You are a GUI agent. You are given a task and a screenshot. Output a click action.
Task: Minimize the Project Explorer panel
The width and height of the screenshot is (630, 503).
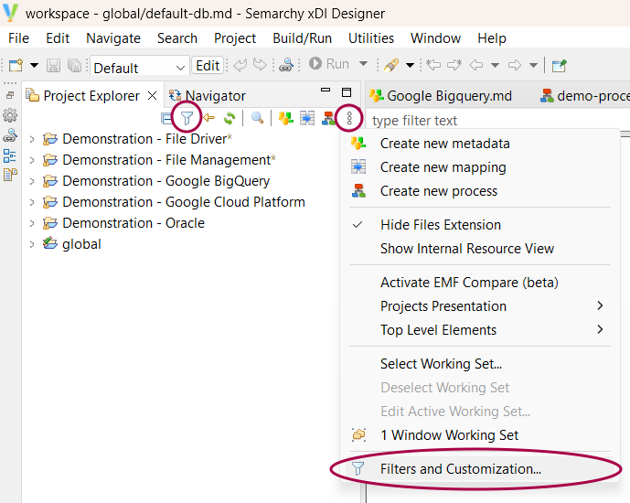tap(326, 91)
